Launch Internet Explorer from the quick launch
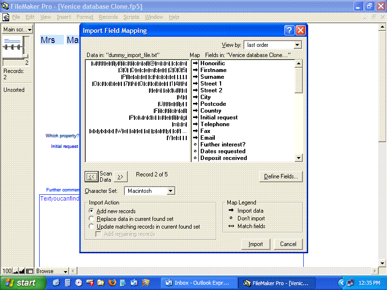This screenshot has width=387, height=290. point(56,283)
